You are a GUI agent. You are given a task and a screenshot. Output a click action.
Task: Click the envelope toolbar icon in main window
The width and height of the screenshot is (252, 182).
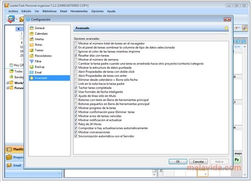tap(22, 19)
